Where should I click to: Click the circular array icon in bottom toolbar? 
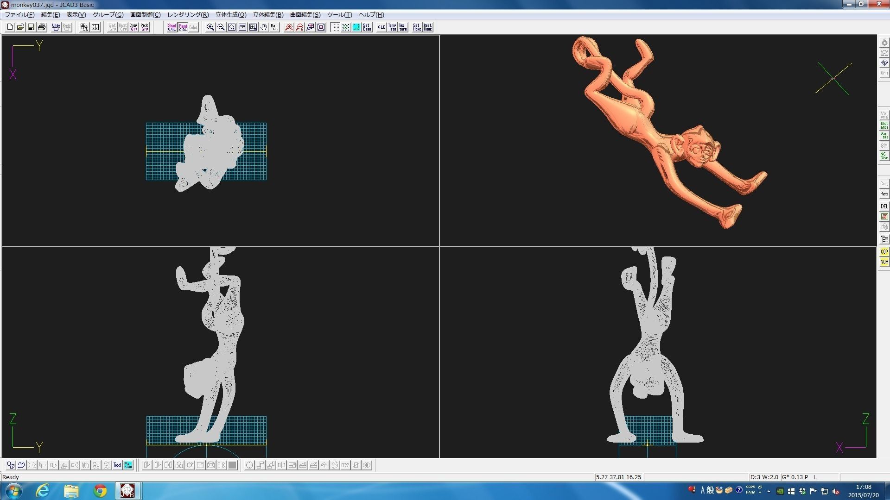click(x=249, y=465)
